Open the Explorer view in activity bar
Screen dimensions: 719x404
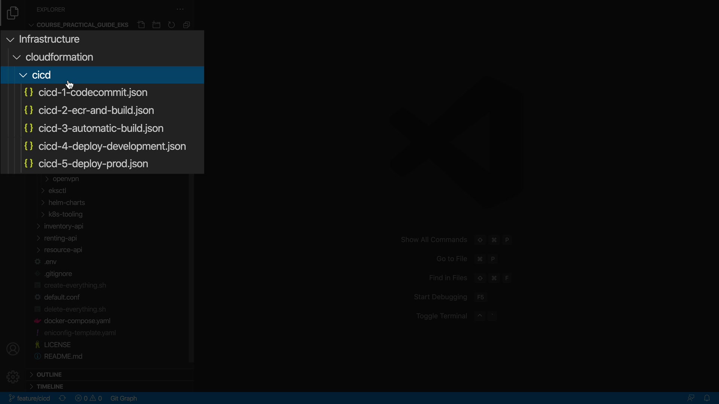[13, 13]
